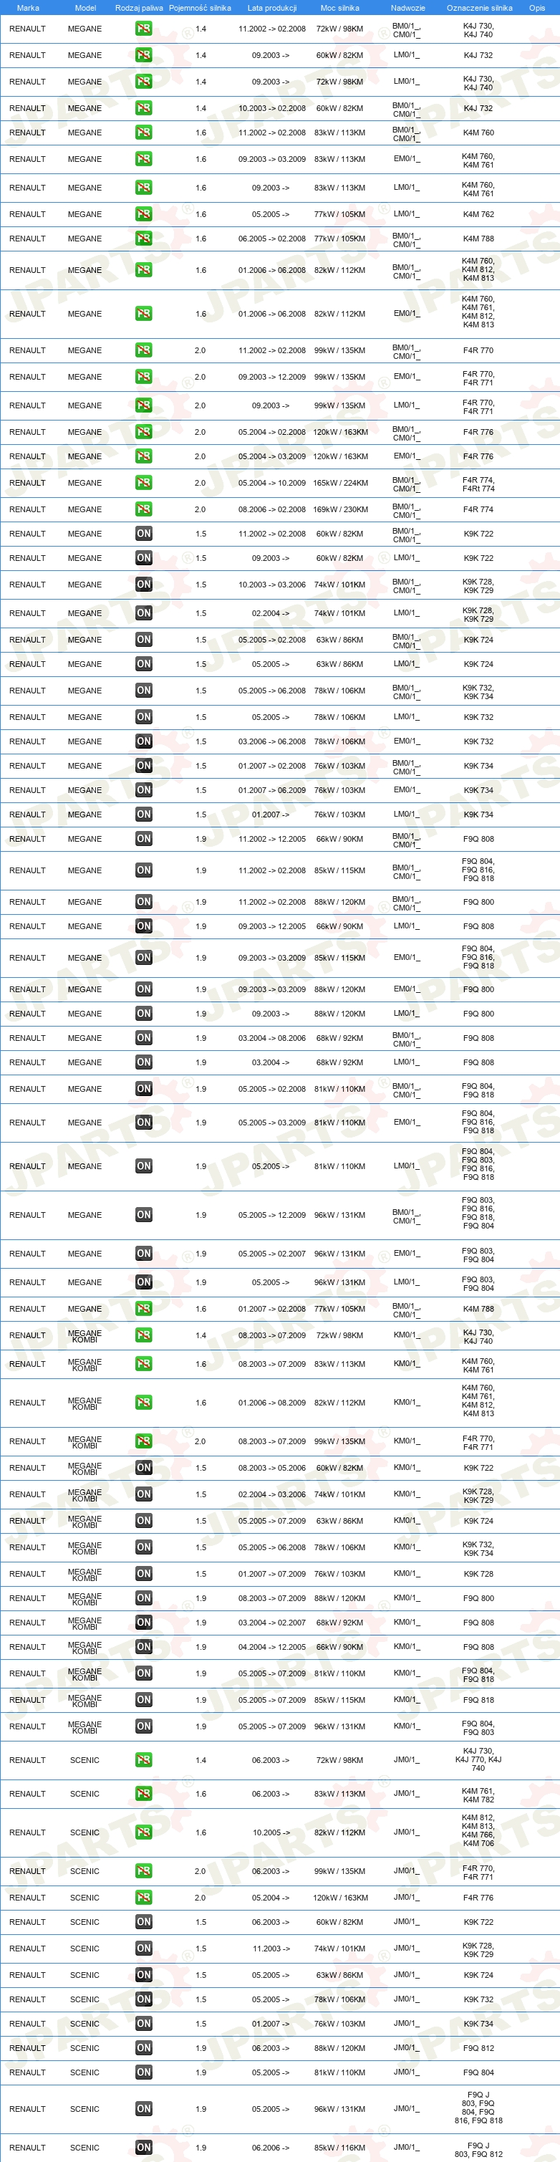Select the '05.2004 -> 10.2009' date cell
Viewport: 560px width, 2162px height.
tap(272, 483)
